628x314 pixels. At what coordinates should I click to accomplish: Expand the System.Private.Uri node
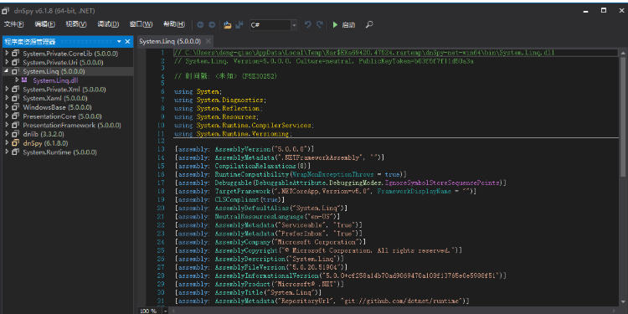tap(7, 62)
